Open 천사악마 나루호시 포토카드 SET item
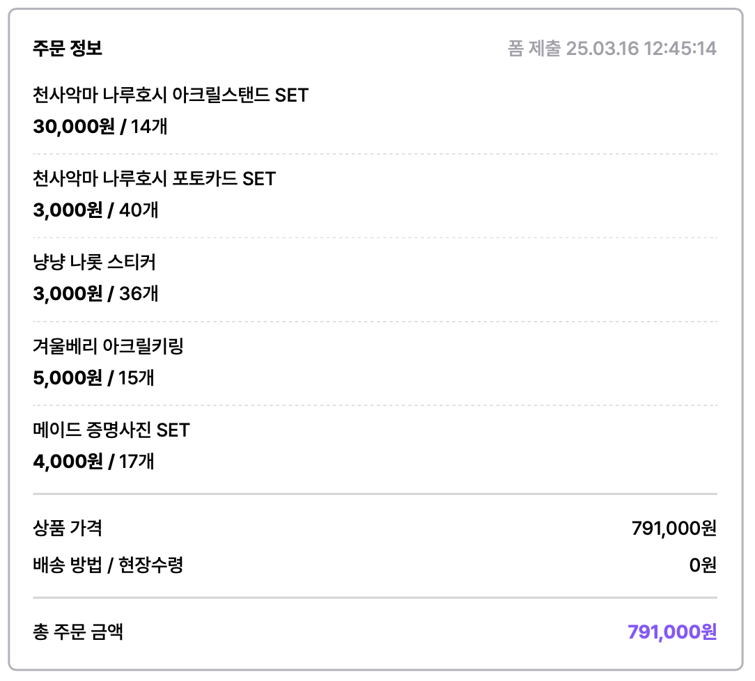 pos(154,178)
